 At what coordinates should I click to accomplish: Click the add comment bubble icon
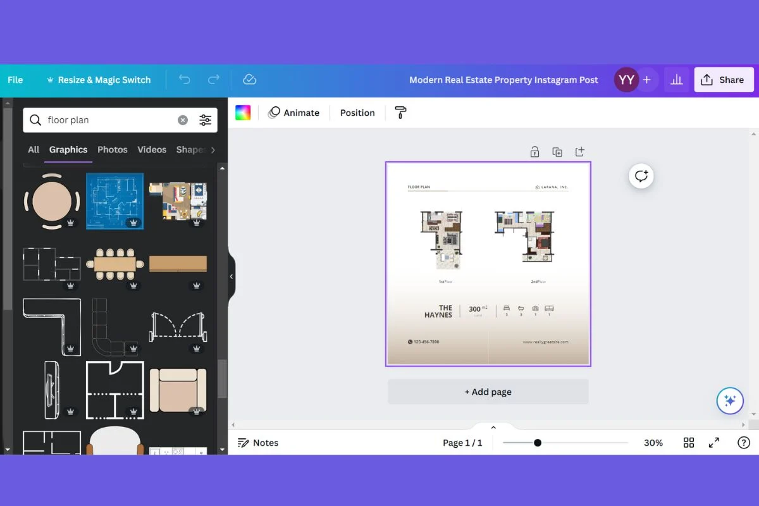641,176
